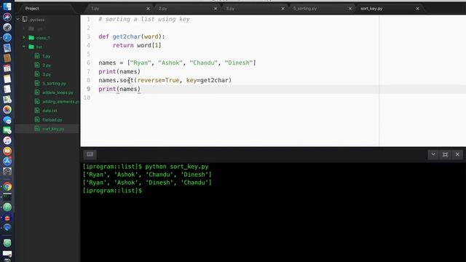Click terminal prompt on last line

[112, 191]
